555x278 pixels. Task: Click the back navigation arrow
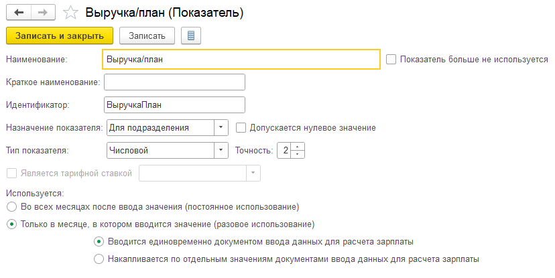pos(17,13)
